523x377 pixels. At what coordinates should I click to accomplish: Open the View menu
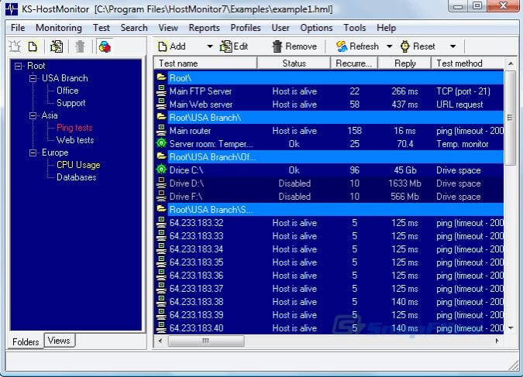coord(168,28)
